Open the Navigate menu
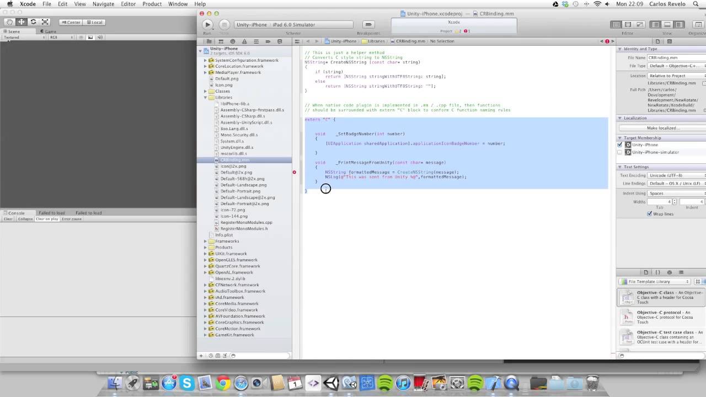 pos(103,4)
